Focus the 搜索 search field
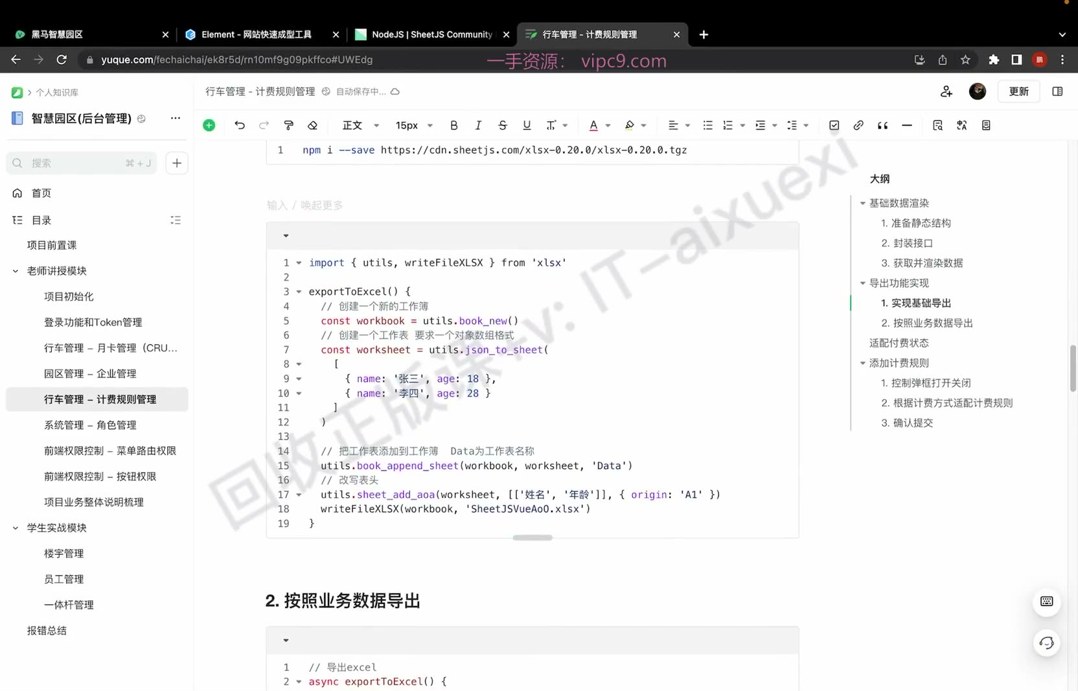1078x691 pixels. tap(82, 163)
